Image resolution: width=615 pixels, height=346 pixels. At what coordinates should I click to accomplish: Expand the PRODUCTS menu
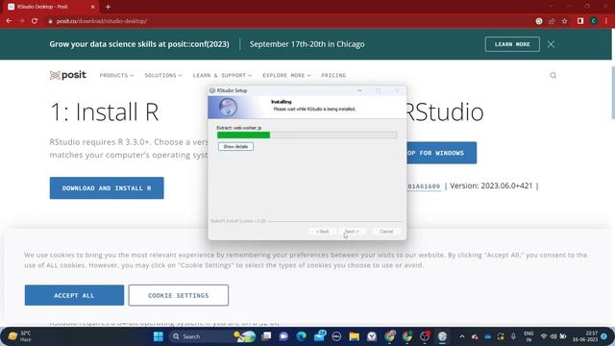point(116,75)
